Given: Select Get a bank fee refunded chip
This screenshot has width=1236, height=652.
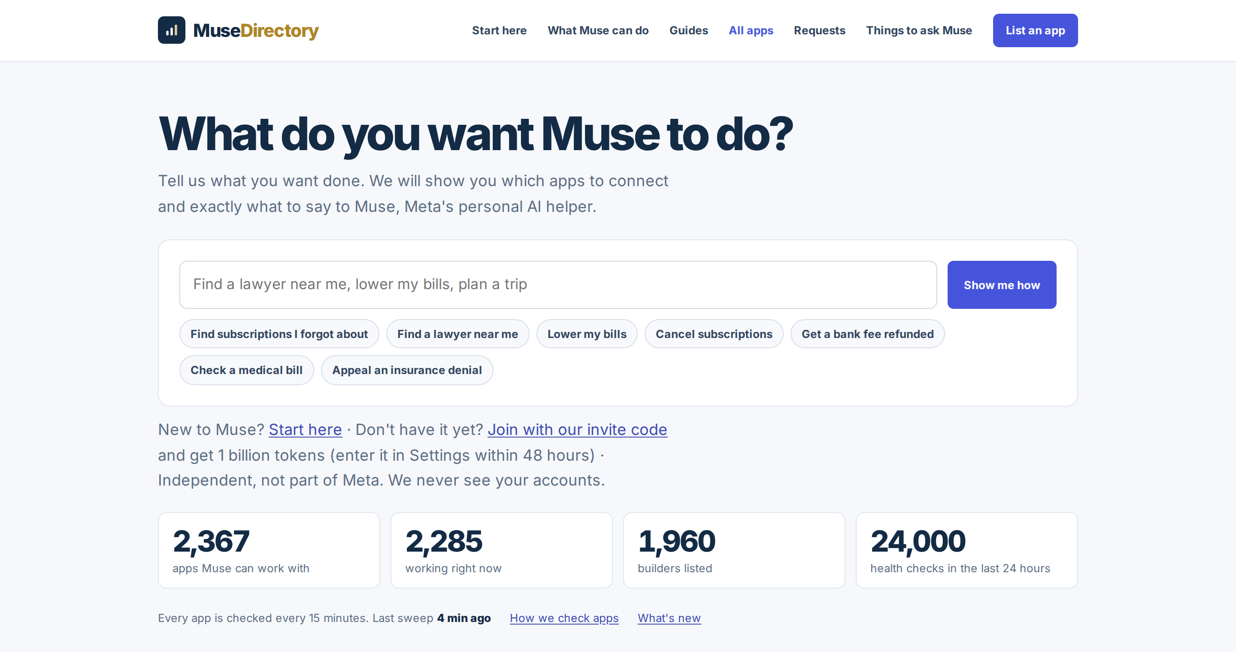Looking at the screenshot, I should (867, 334).
